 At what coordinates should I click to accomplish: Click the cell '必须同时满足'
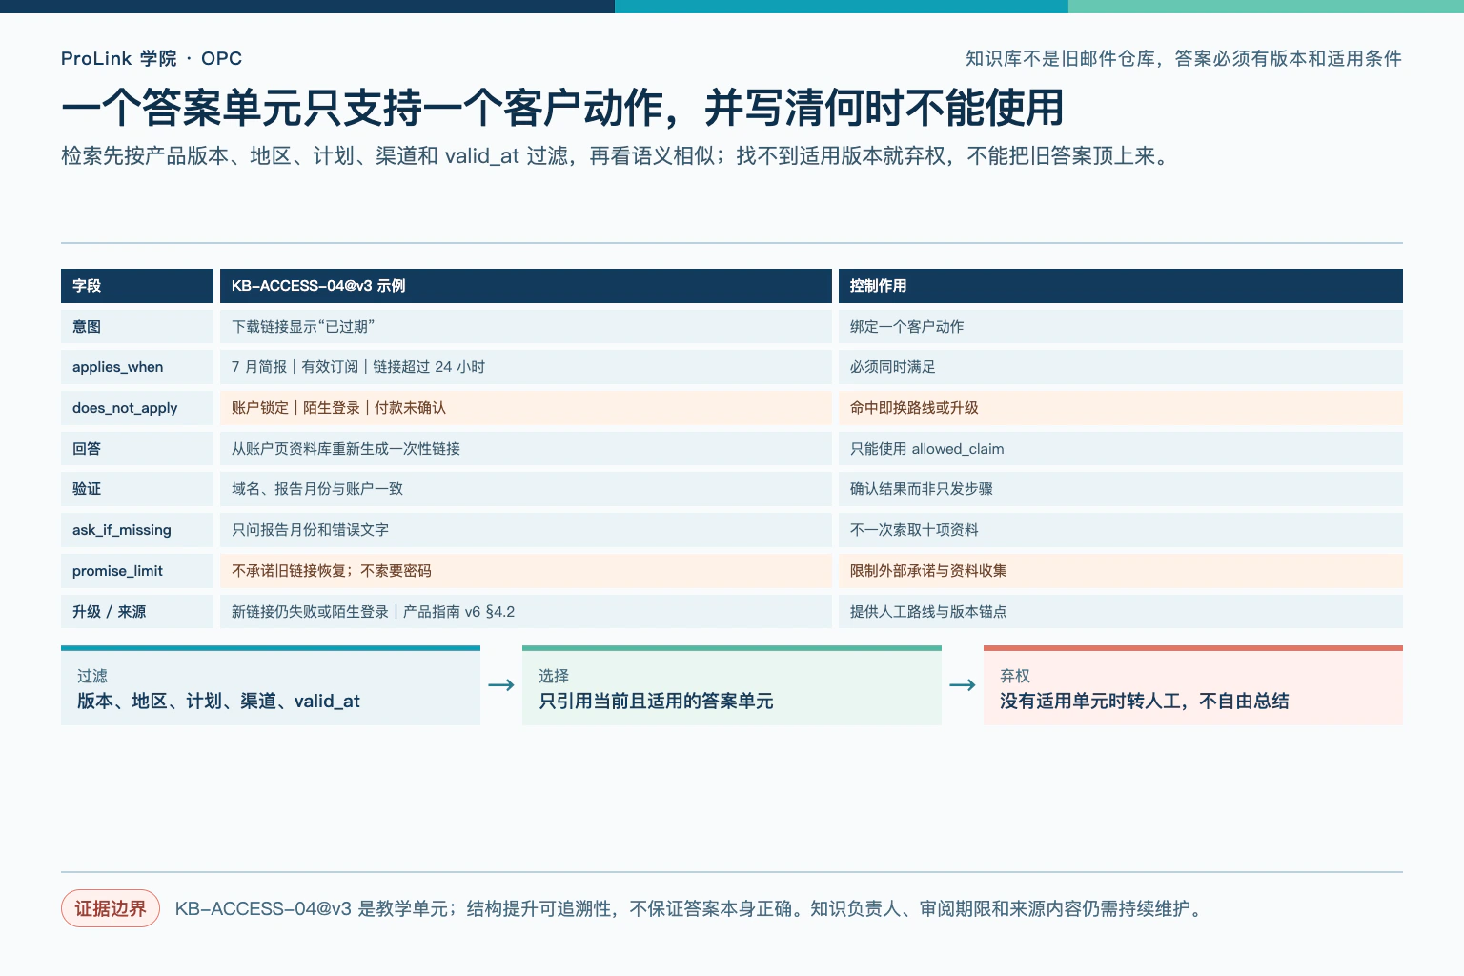coord(1121,367)
